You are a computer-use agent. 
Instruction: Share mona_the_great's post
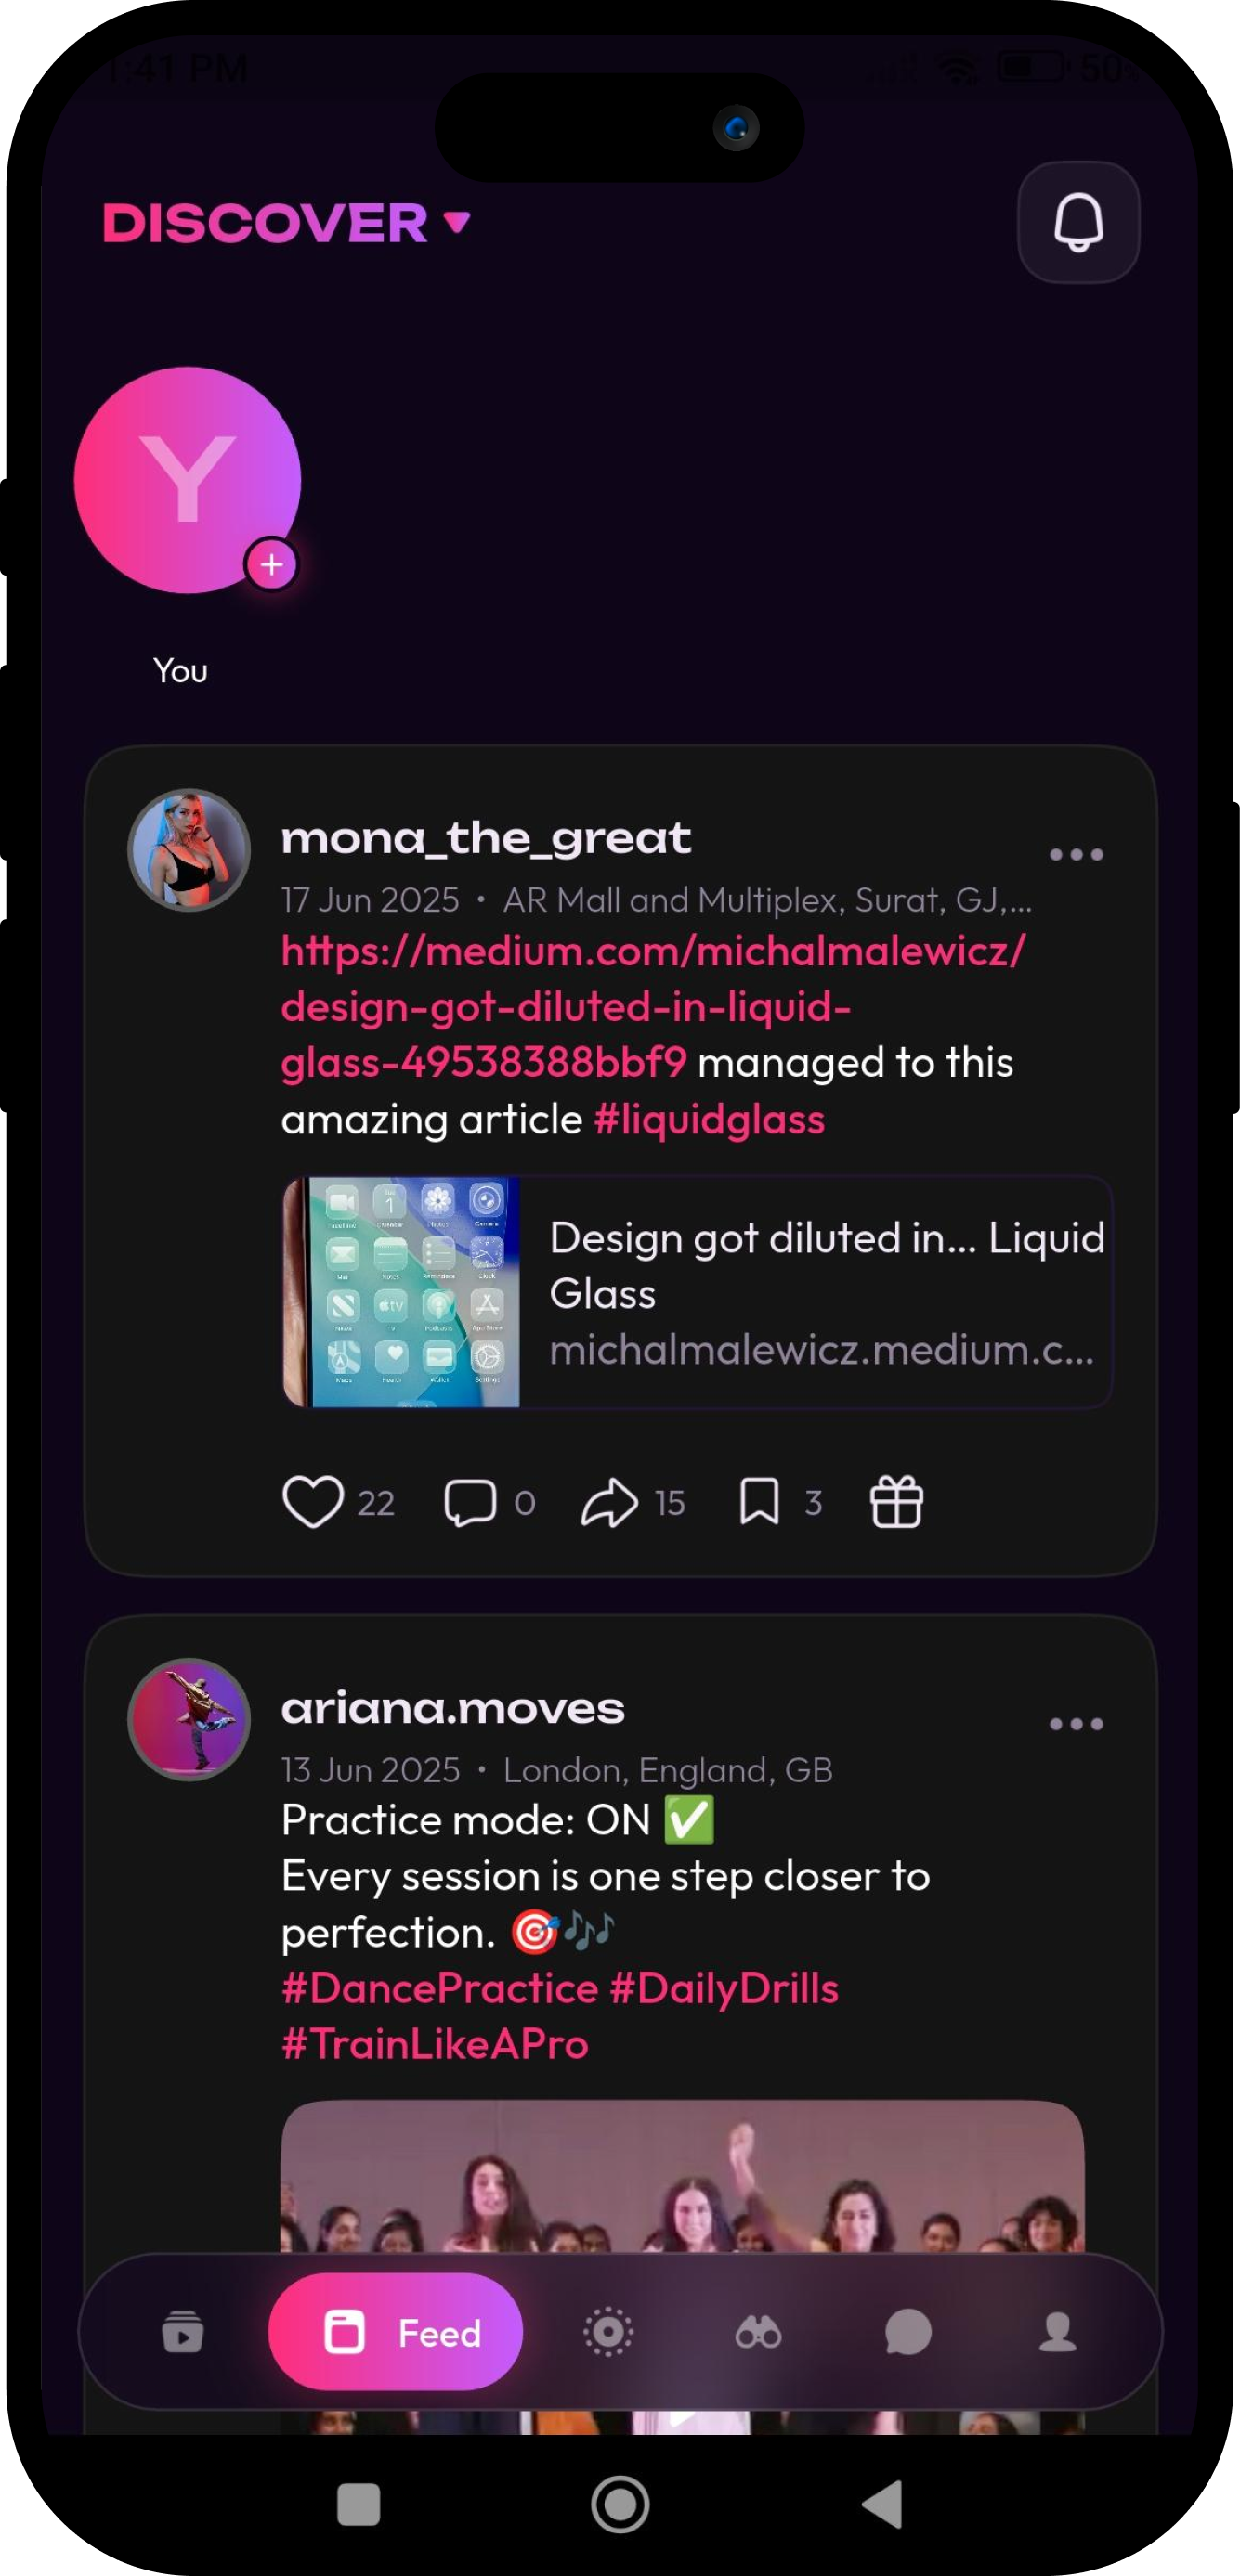coord(611,1499)
